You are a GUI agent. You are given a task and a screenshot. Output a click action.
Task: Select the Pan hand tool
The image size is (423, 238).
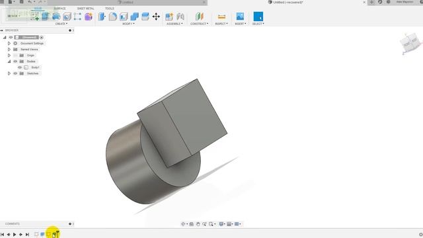point(198,224)
